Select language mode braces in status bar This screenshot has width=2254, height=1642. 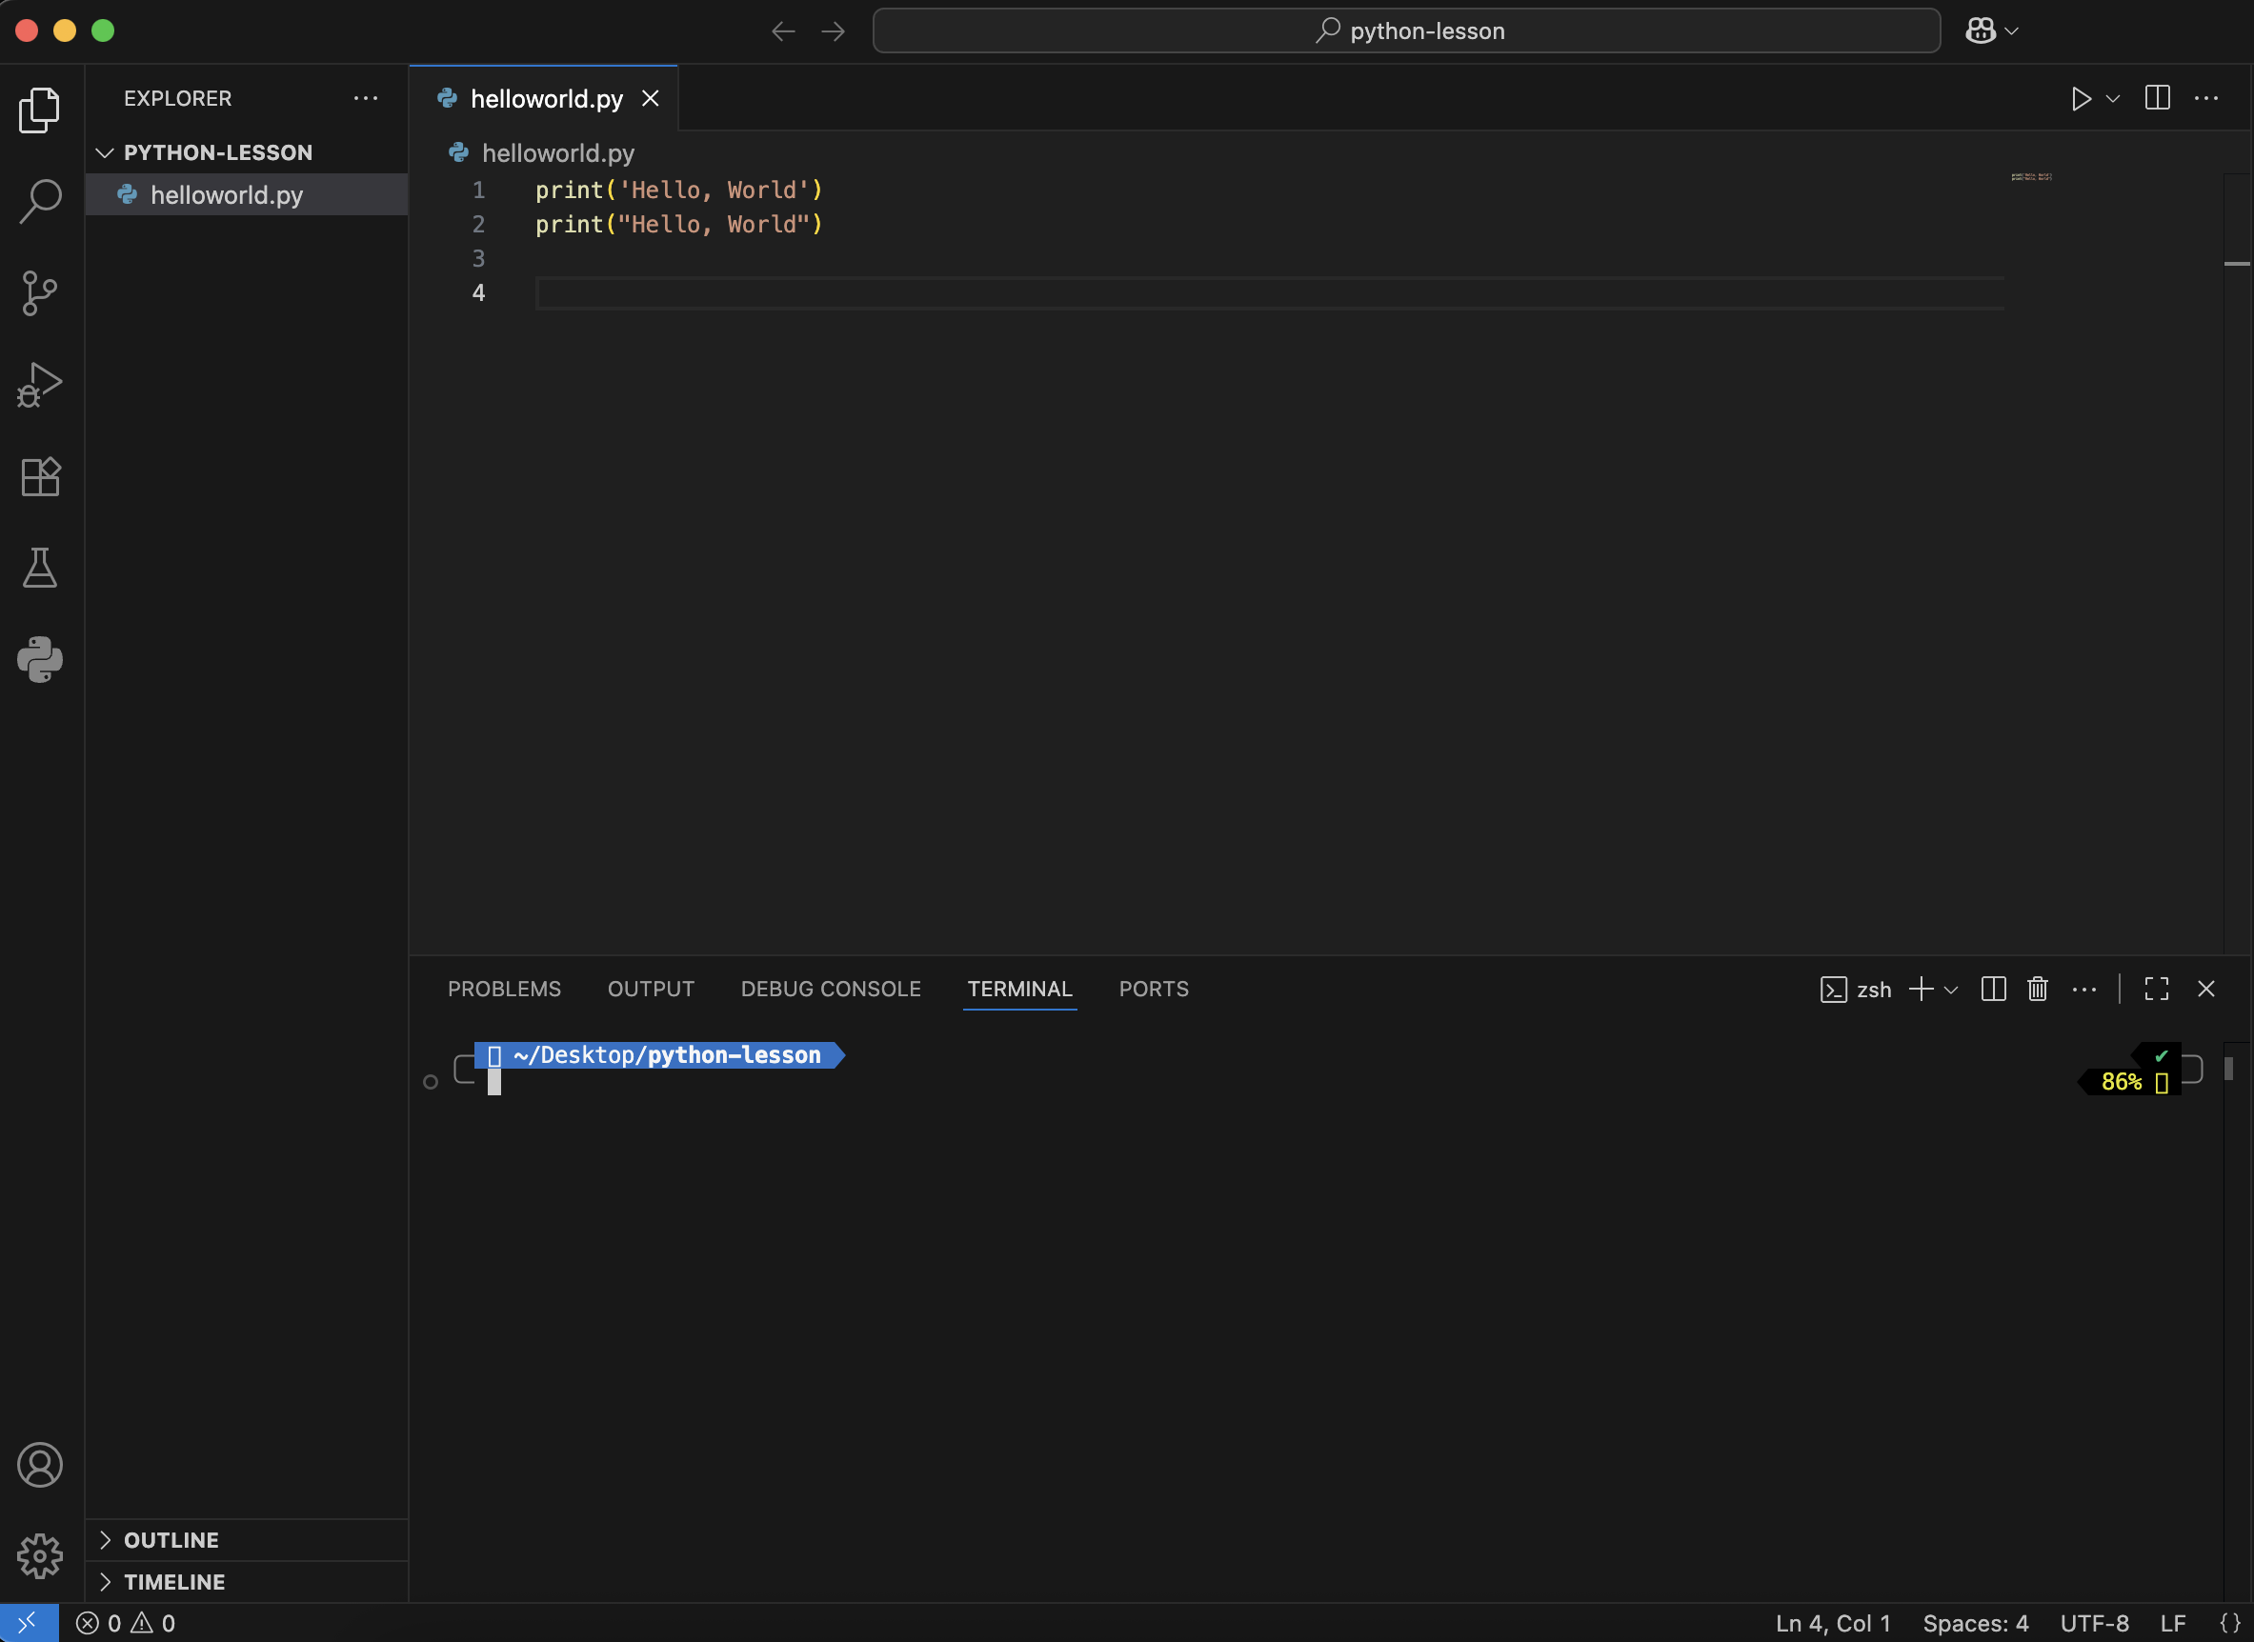pyautogui.click(x=2230, y=1623)
